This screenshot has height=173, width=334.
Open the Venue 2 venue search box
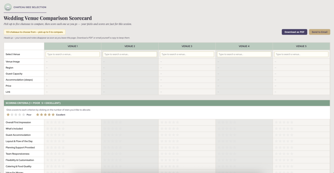click(130, 54)
